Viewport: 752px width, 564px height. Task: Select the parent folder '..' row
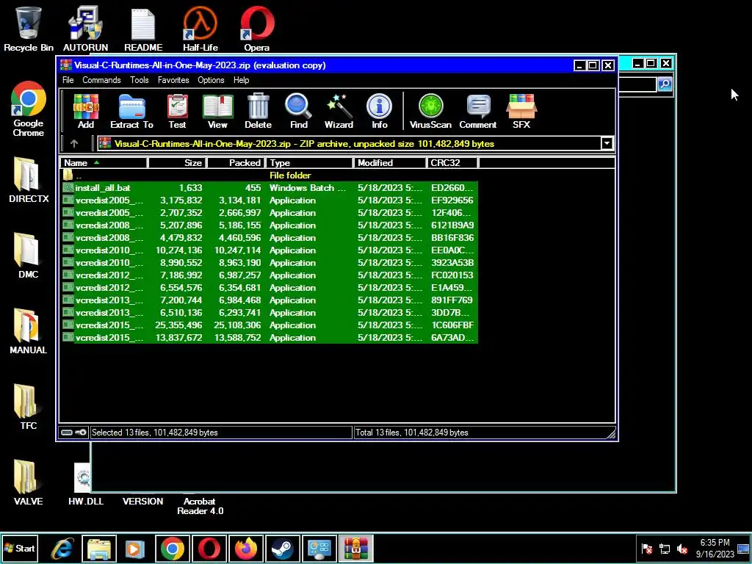click(x=269, y=176)
